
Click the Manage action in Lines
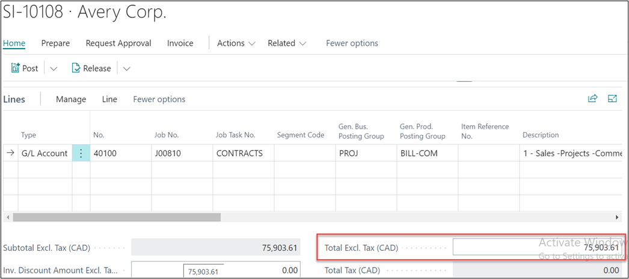71,99
